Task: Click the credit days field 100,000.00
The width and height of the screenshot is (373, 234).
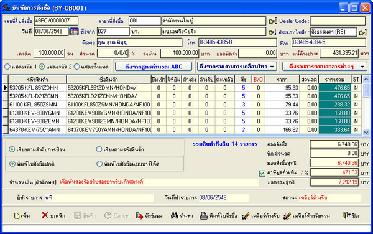Action: point(49,53)
